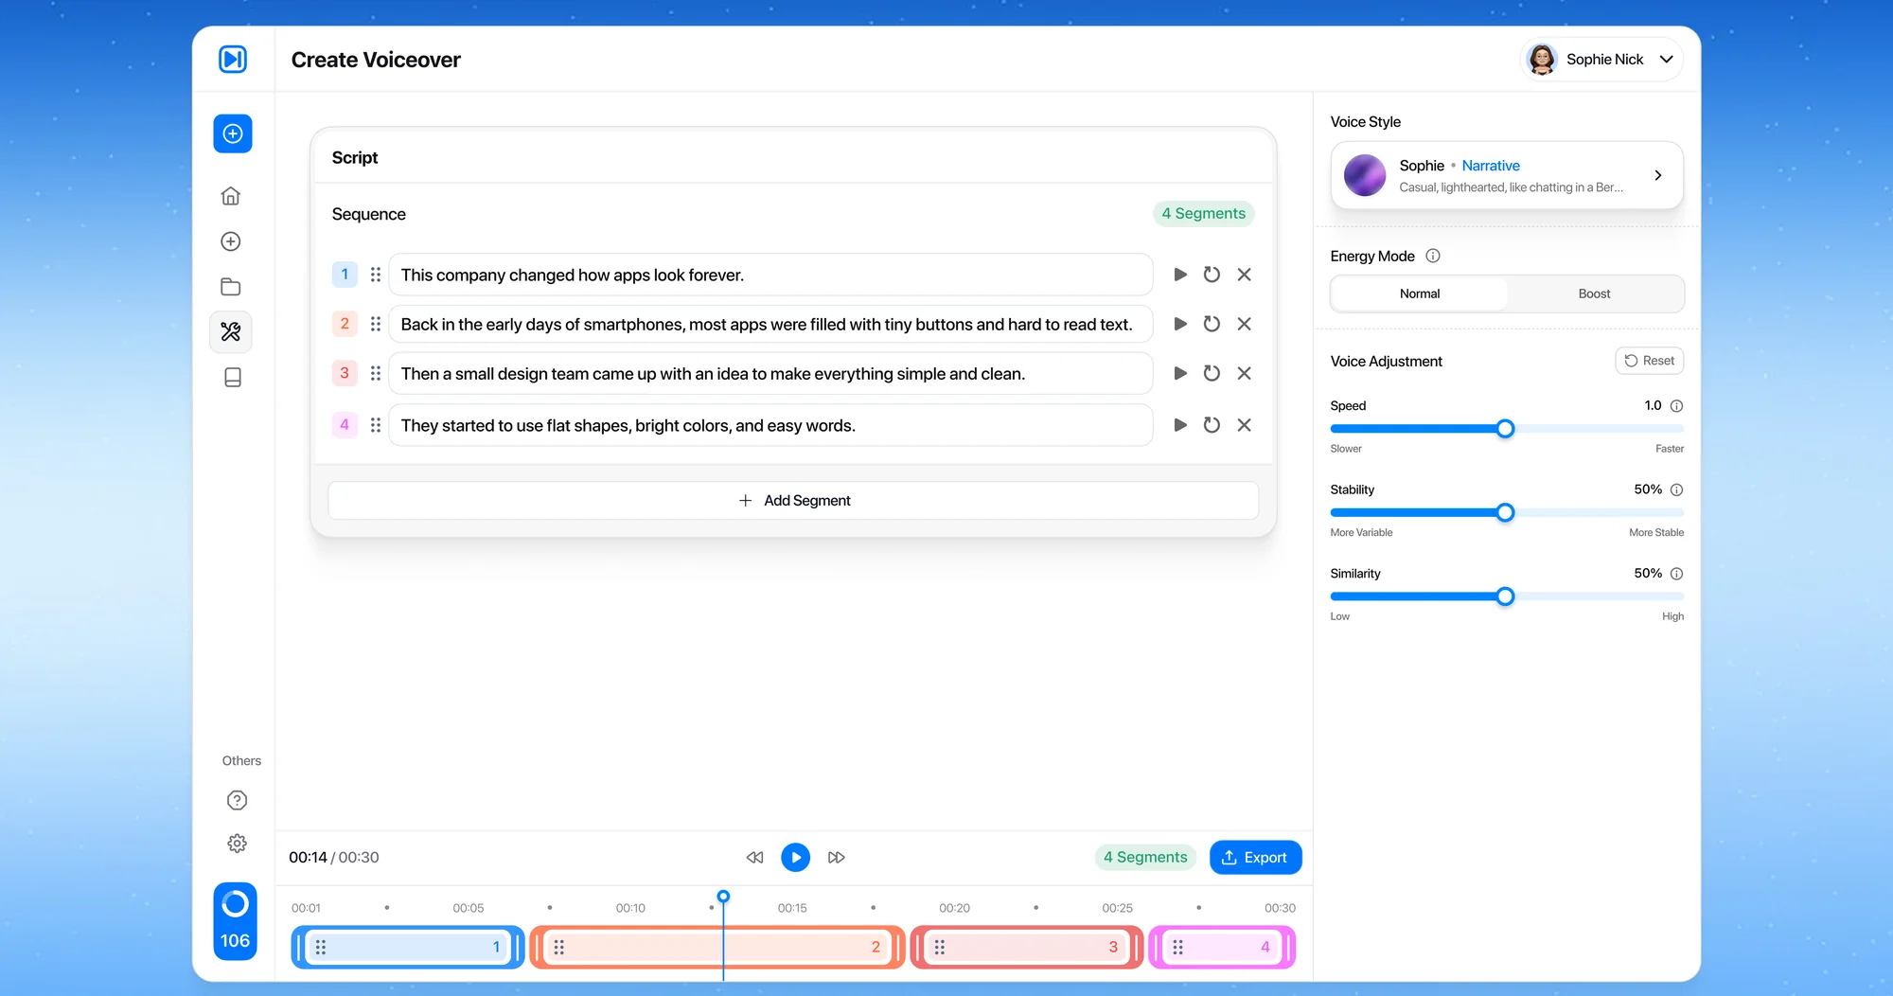Select timeline clip 1 in blue
The height and width of the screenshot is (996, 1893).
(408, 947)
